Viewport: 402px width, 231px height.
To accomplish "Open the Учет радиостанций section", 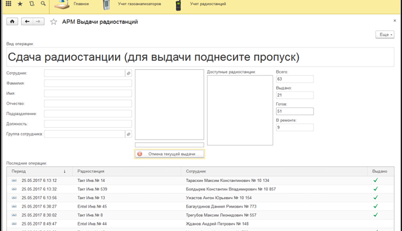I will tap(208, 4).
